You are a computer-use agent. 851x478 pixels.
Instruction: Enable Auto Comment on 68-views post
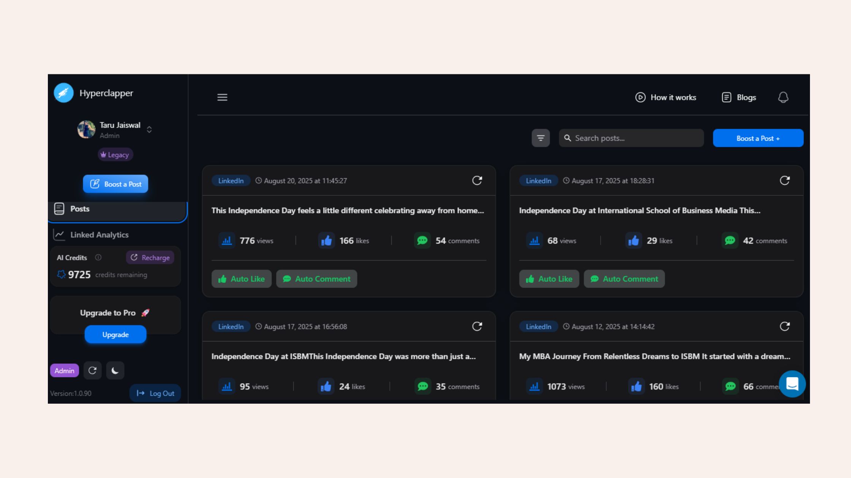point(624,279)
